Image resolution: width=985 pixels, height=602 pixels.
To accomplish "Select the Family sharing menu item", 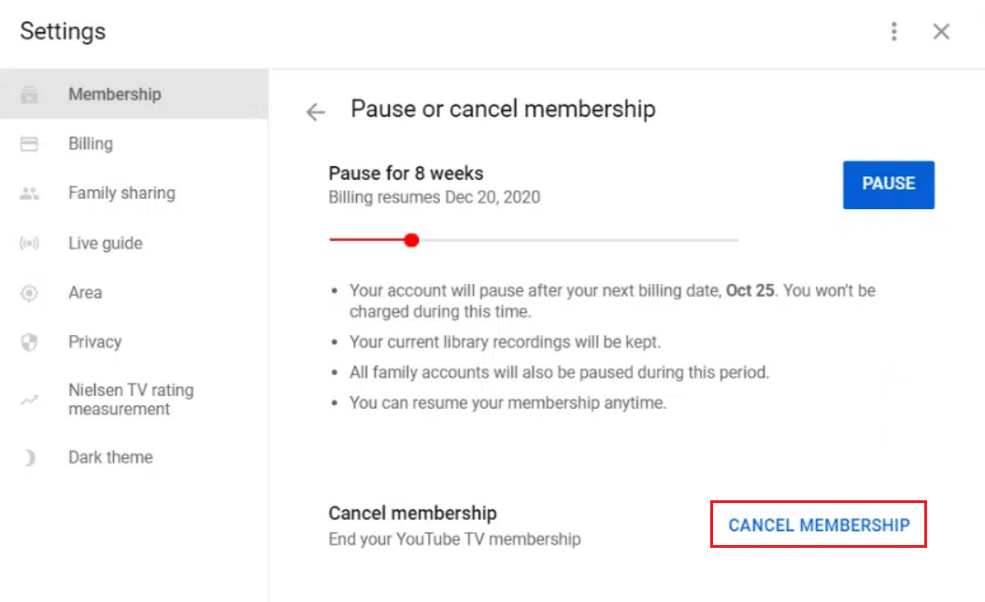I will [x=121, y=193].
